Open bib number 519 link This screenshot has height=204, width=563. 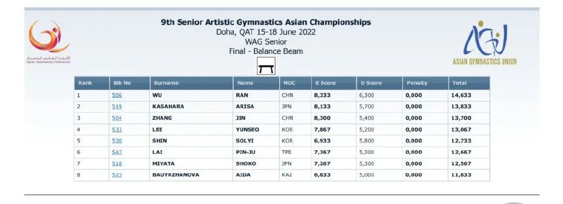117,107
